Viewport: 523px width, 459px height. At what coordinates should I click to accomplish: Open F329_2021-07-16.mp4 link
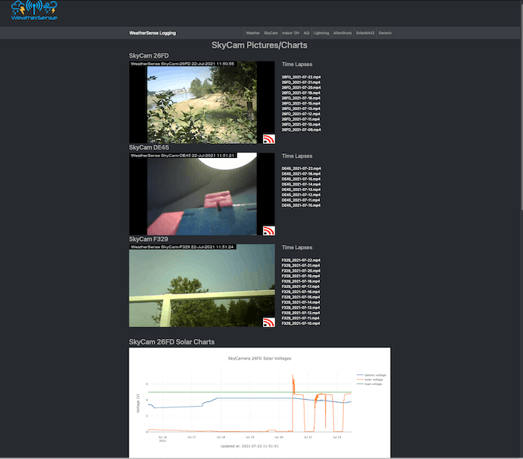[301, 292]
